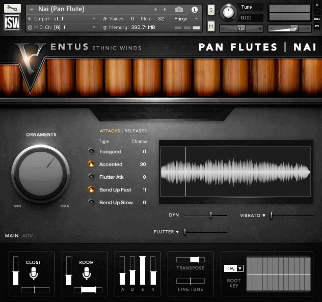Click the Room mic width slider
Screen dimensions: 322x302
(x=88, y=290)
